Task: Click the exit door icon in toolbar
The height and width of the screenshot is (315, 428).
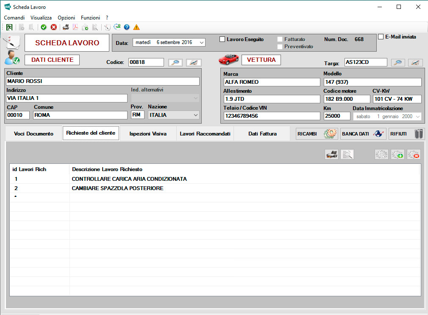Action: point(9,27)
